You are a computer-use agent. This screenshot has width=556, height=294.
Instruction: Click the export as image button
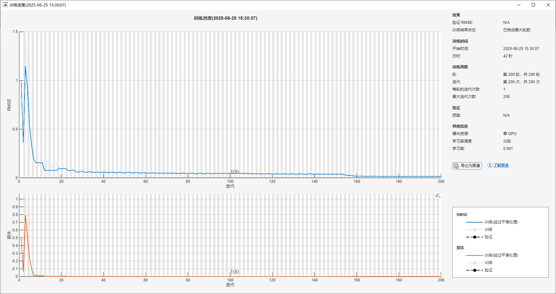[467, 166]
